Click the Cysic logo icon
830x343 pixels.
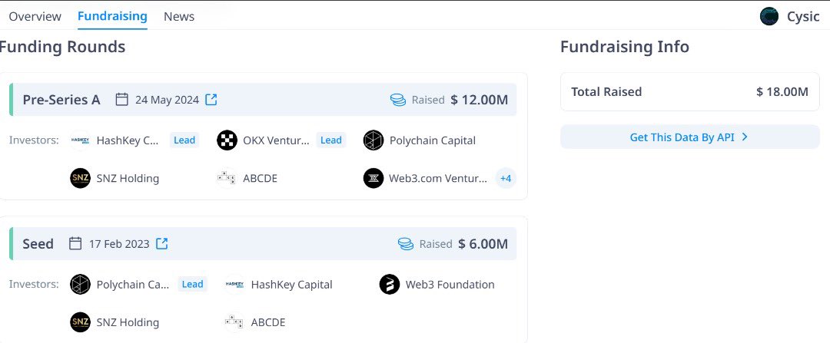[x=769, y=16]
